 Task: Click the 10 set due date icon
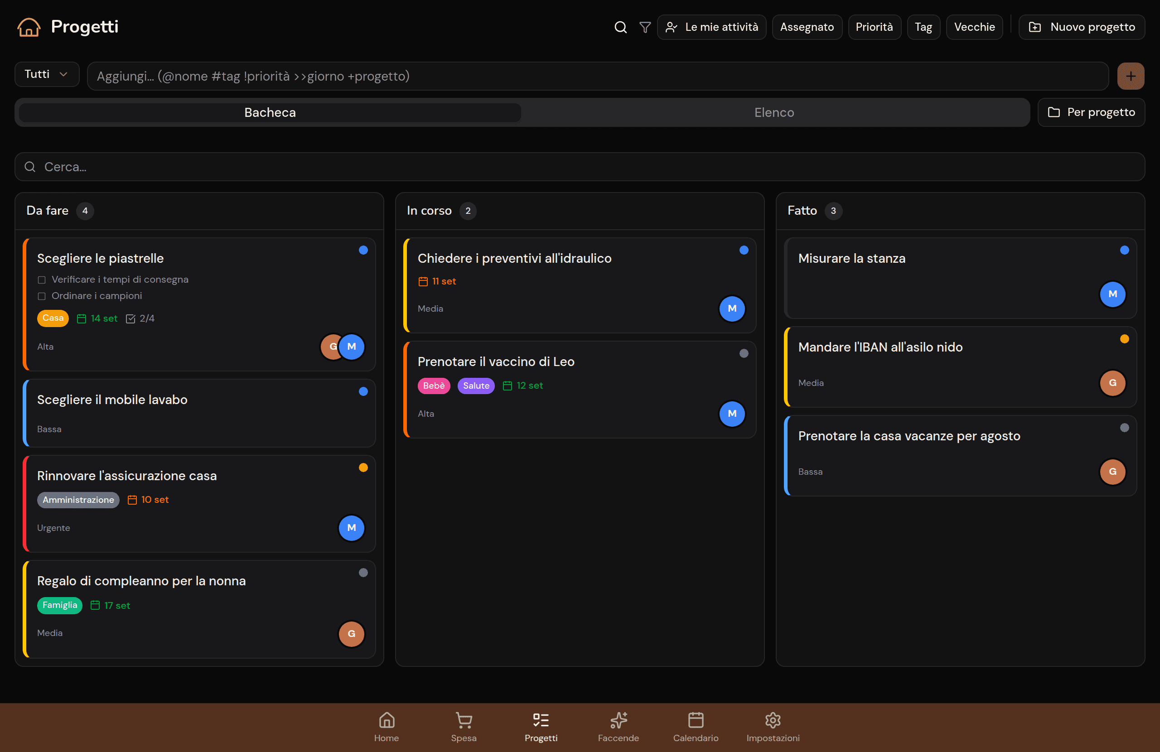pyautogui.click(x=132, y=500)
